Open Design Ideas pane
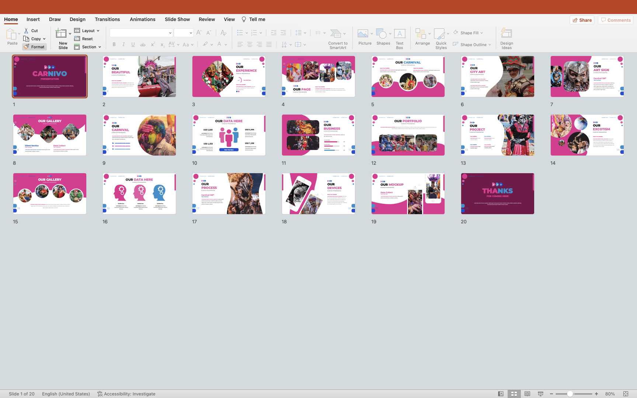Screen dimensions: 637x398 [x=507, y=34]
